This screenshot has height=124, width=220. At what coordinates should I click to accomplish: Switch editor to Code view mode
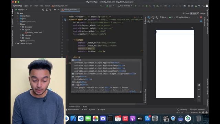pos(186,13)
